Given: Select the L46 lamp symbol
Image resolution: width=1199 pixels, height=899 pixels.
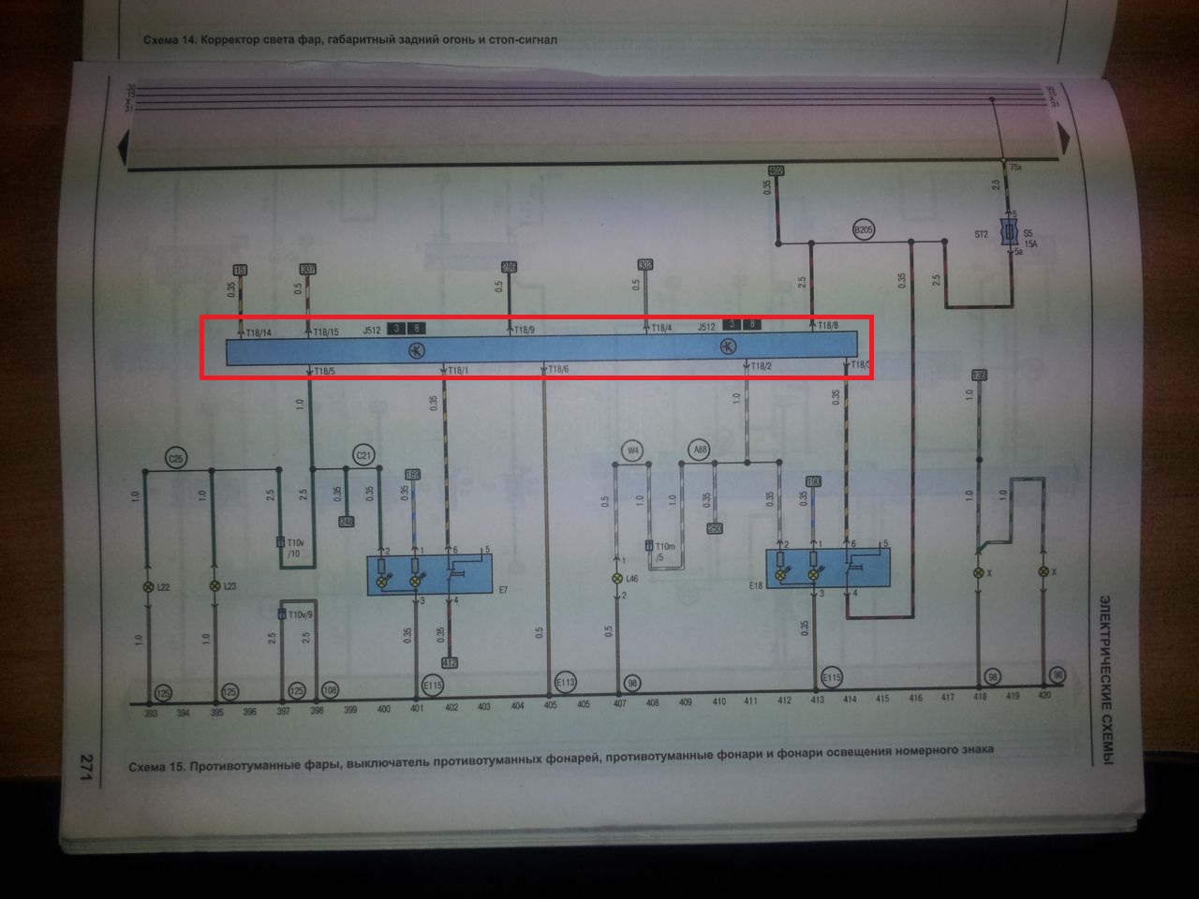Looking at the screenshot, I should coord(616,579).
